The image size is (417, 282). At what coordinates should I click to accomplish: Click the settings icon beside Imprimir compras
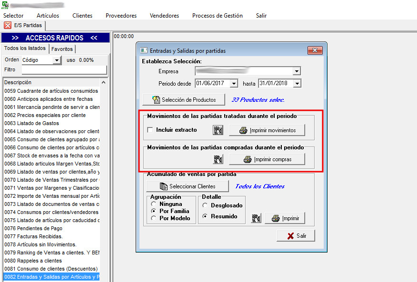coord(218,159)
